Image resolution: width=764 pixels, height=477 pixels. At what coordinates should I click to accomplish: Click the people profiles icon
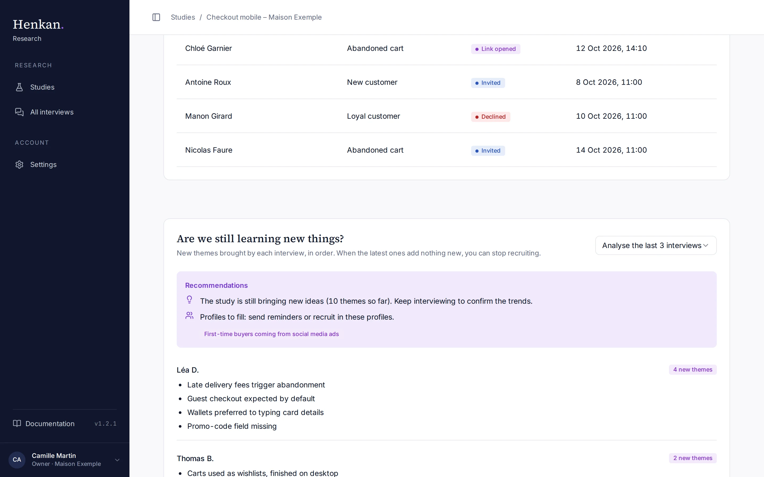tap(189, 315)
